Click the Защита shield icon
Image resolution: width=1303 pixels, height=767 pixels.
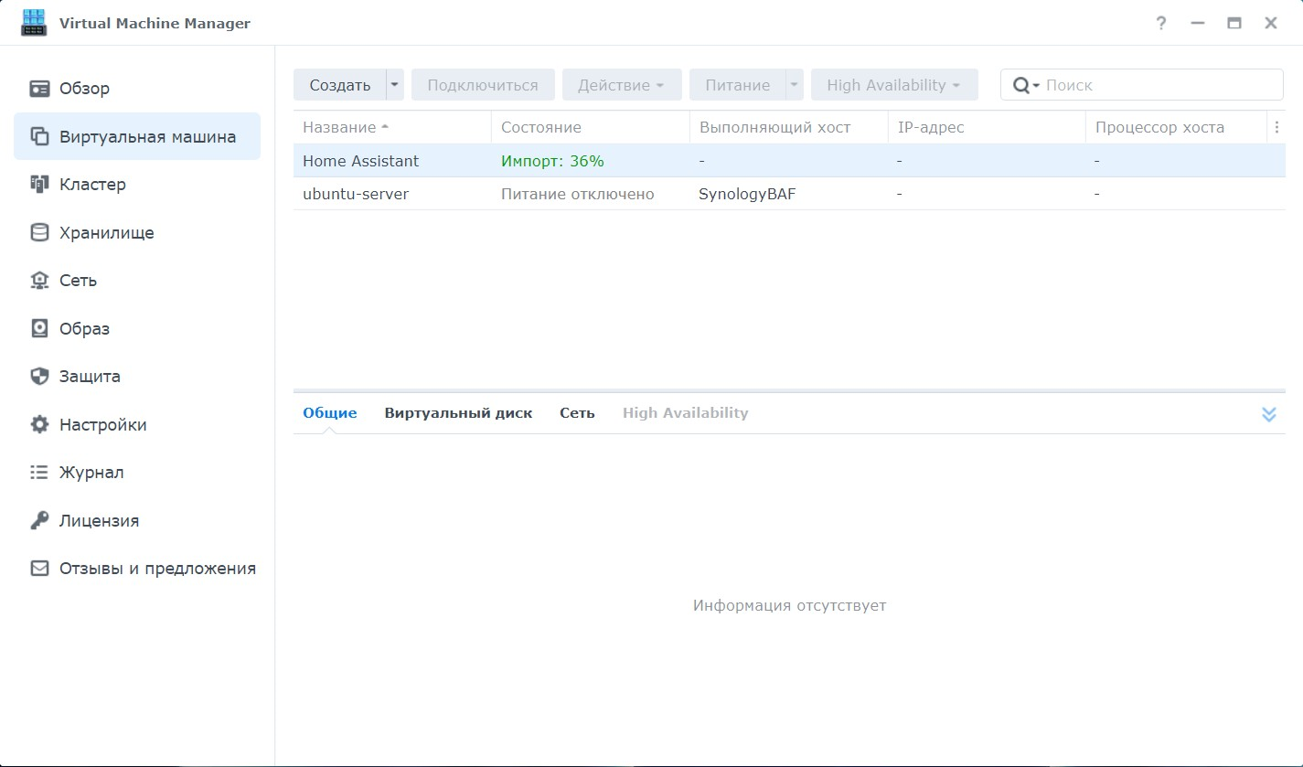[x=39, y=377]
